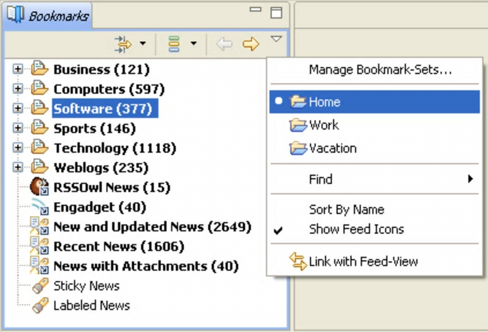Click the green and yellow grouping icon
Image resolution: width=488 pixels, height=332 pixels.
pyautogui.click(x=174, y=44)
